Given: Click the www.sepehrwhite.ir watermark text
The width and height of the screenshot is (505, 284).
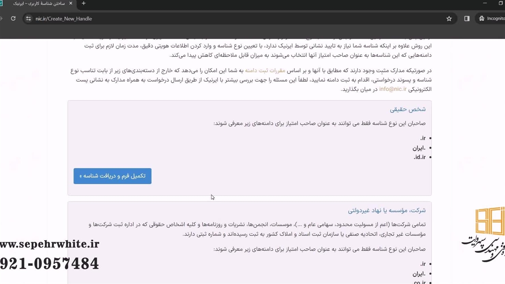Looking at the screenshot, I should click(49, 245).
